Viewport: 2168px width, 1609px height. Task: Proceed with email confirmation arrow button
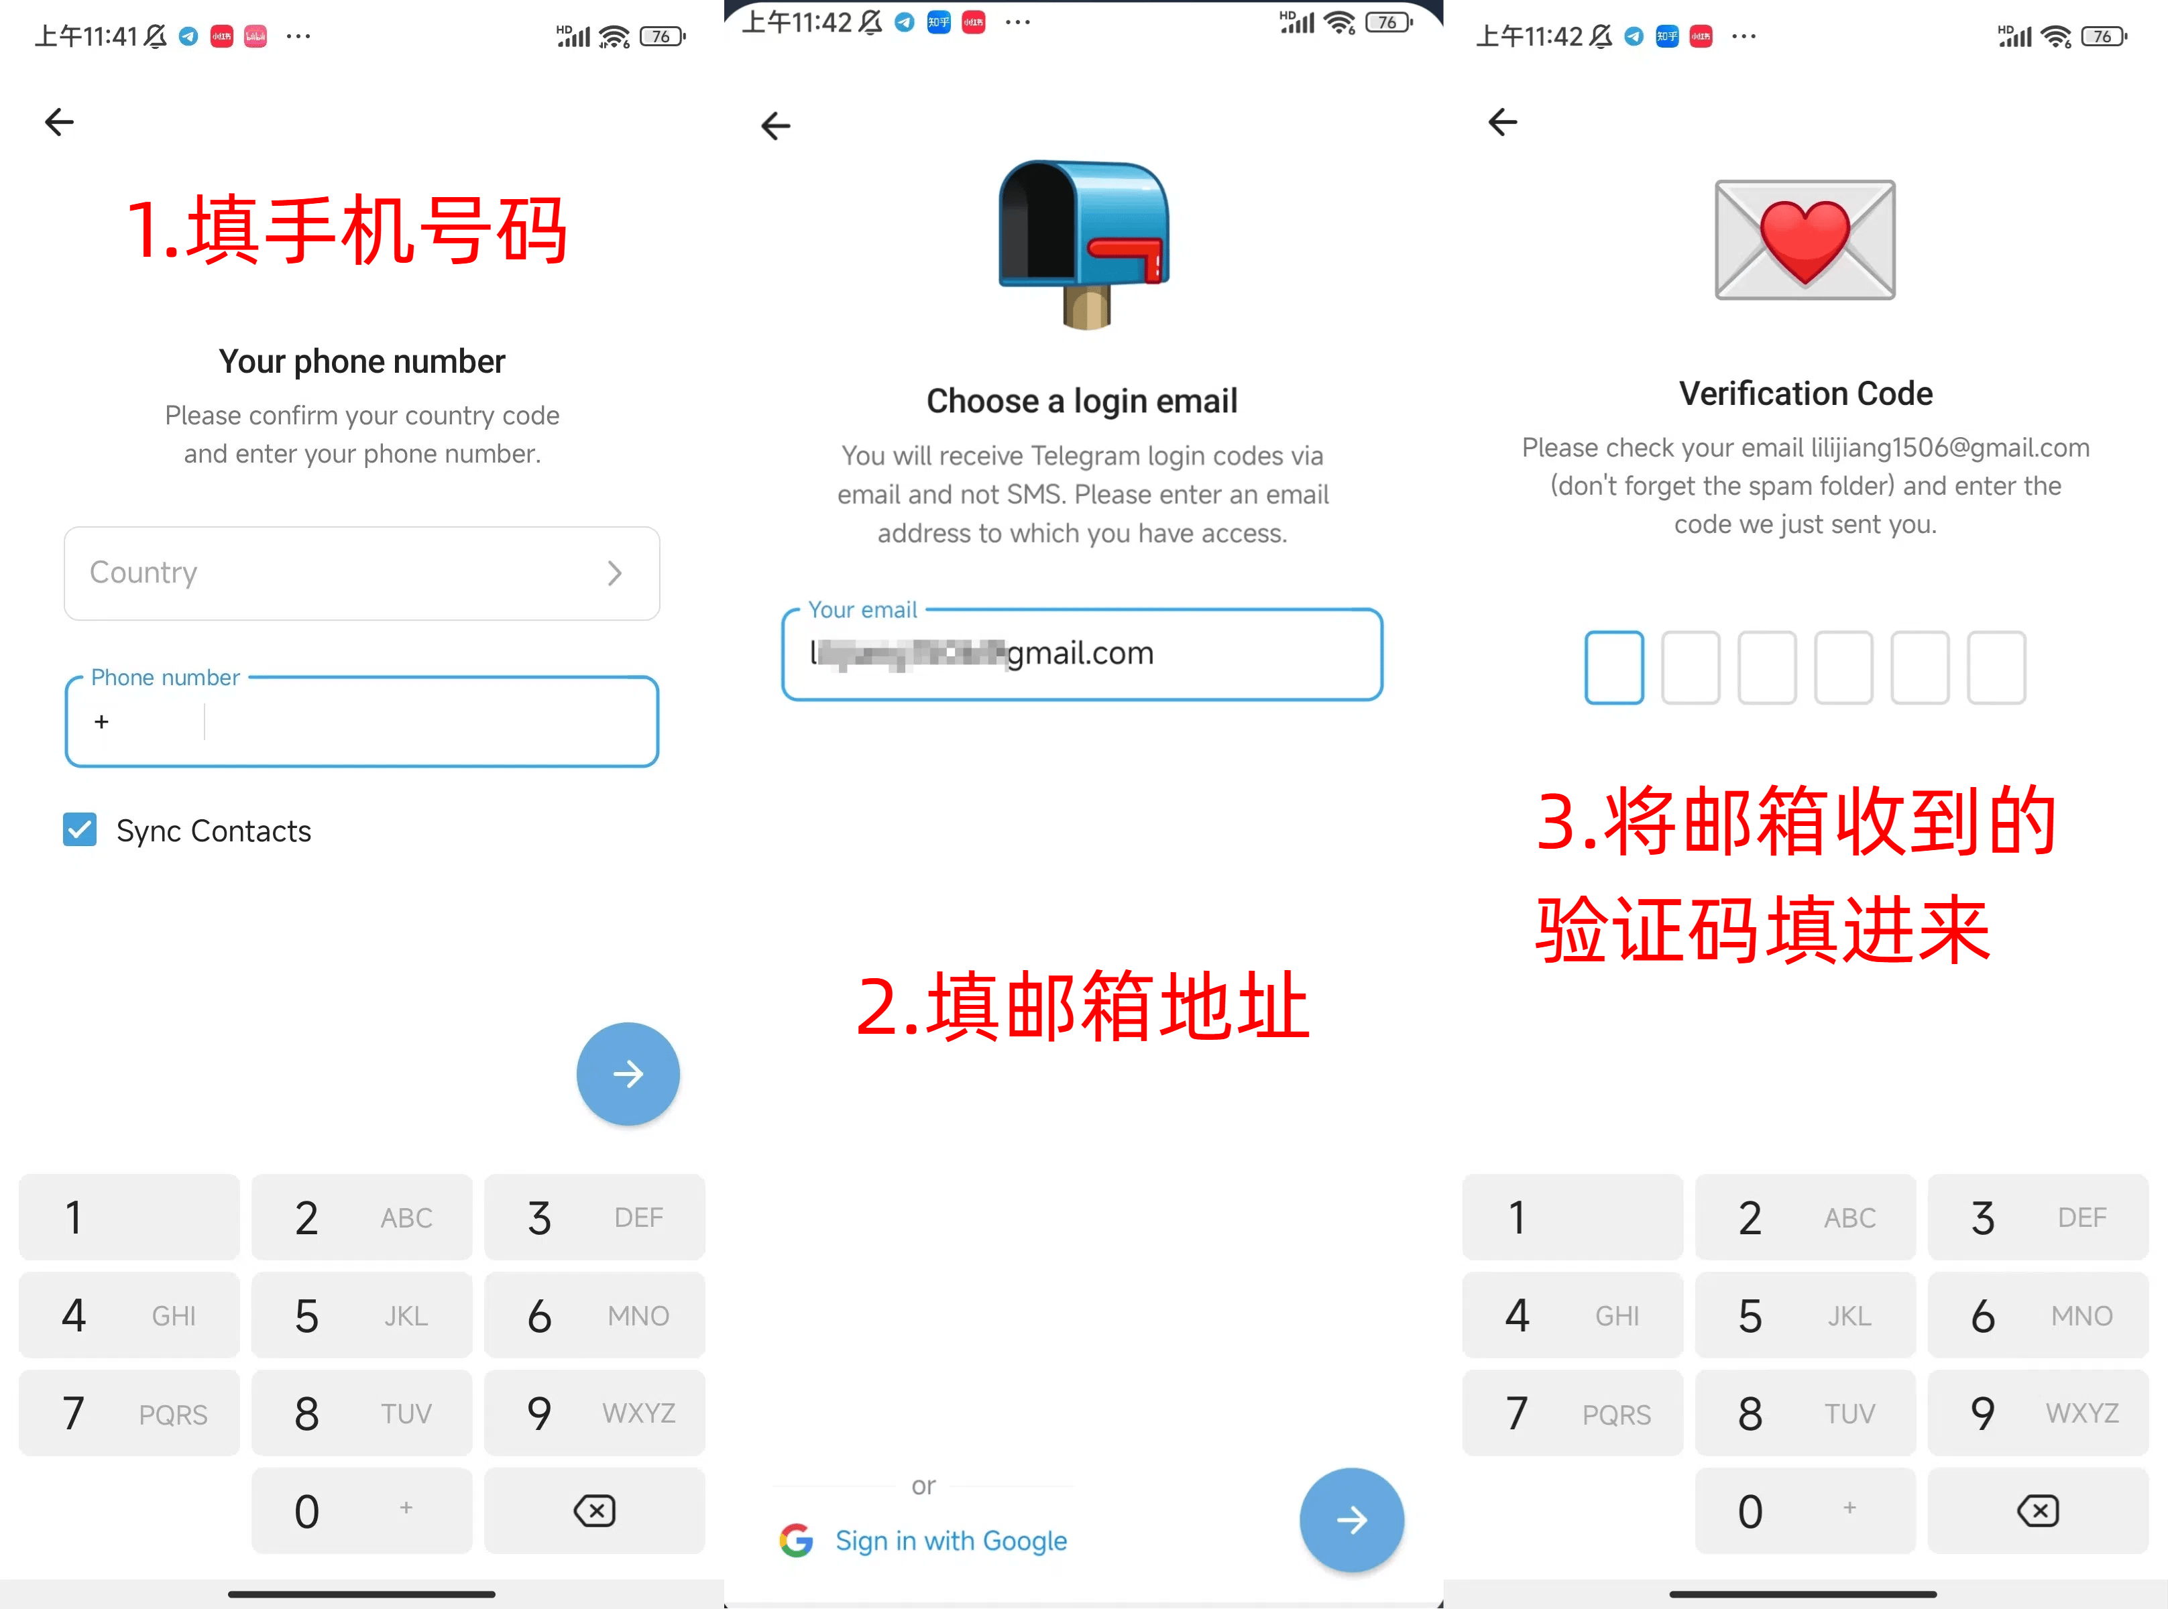(x=1353, y=1519)
